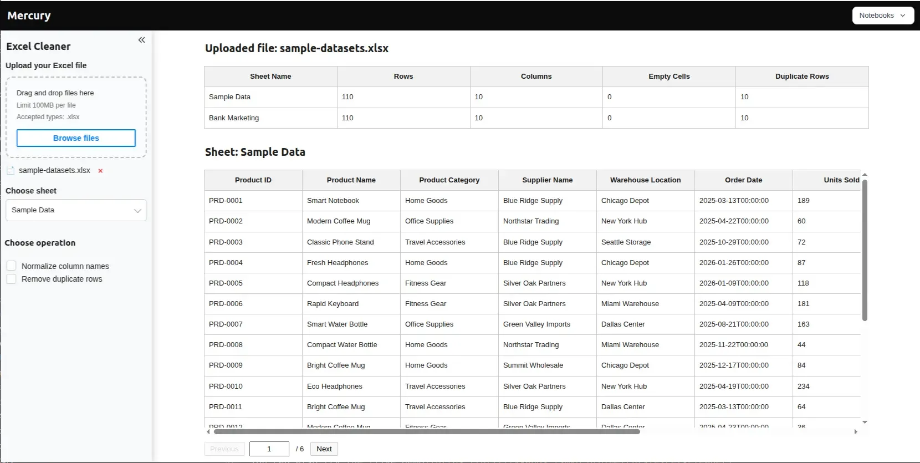Click the Green Valley Imports supplier cell
Image resolution: width=920 pixels, height=463 pixels.
(x=548, y=324)
